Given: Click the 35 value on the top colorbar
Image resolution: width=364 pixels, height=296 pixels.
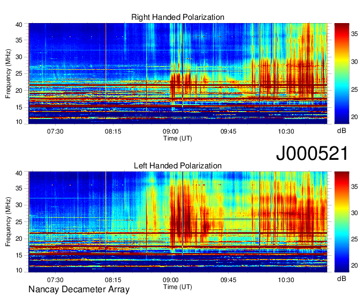Looking at the screenshot, I should pyautogui.click(x=354, y=34).
